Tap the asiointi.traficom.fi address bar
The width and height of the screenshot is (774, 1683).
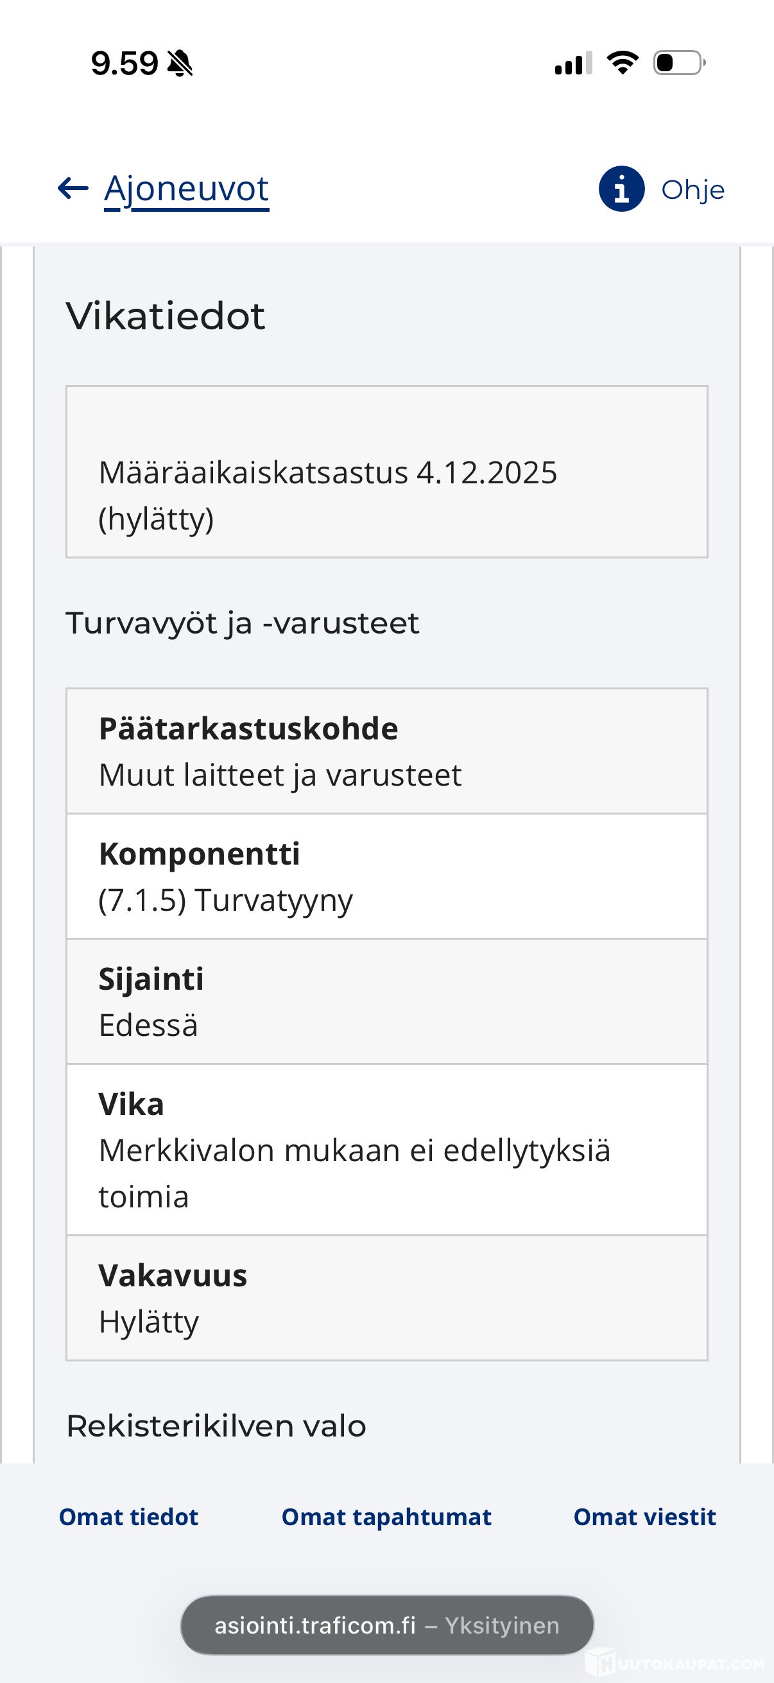[386, 1625]
